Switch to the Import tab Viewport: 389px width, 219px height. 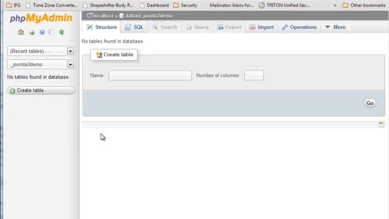pyautogui.click(x=261, y=27)
